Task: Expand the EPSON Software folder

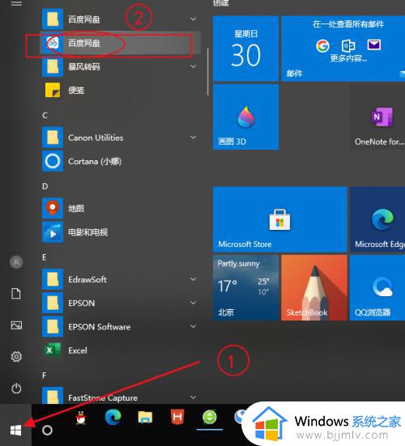Action: [121, 326]
